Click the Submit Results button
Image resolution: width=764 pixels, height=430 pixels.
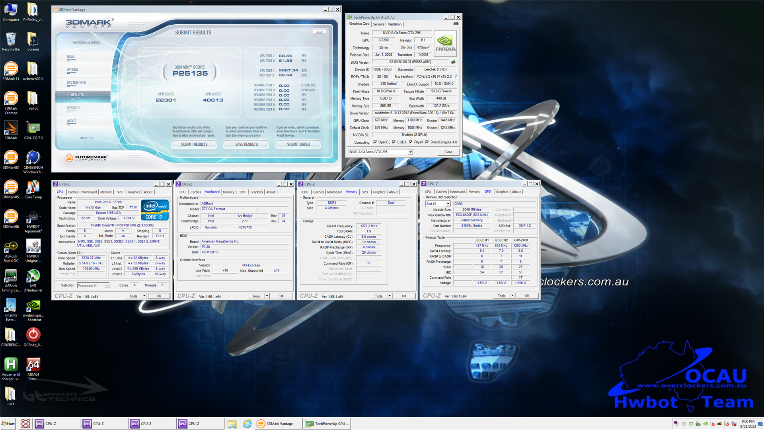(194, 145)
